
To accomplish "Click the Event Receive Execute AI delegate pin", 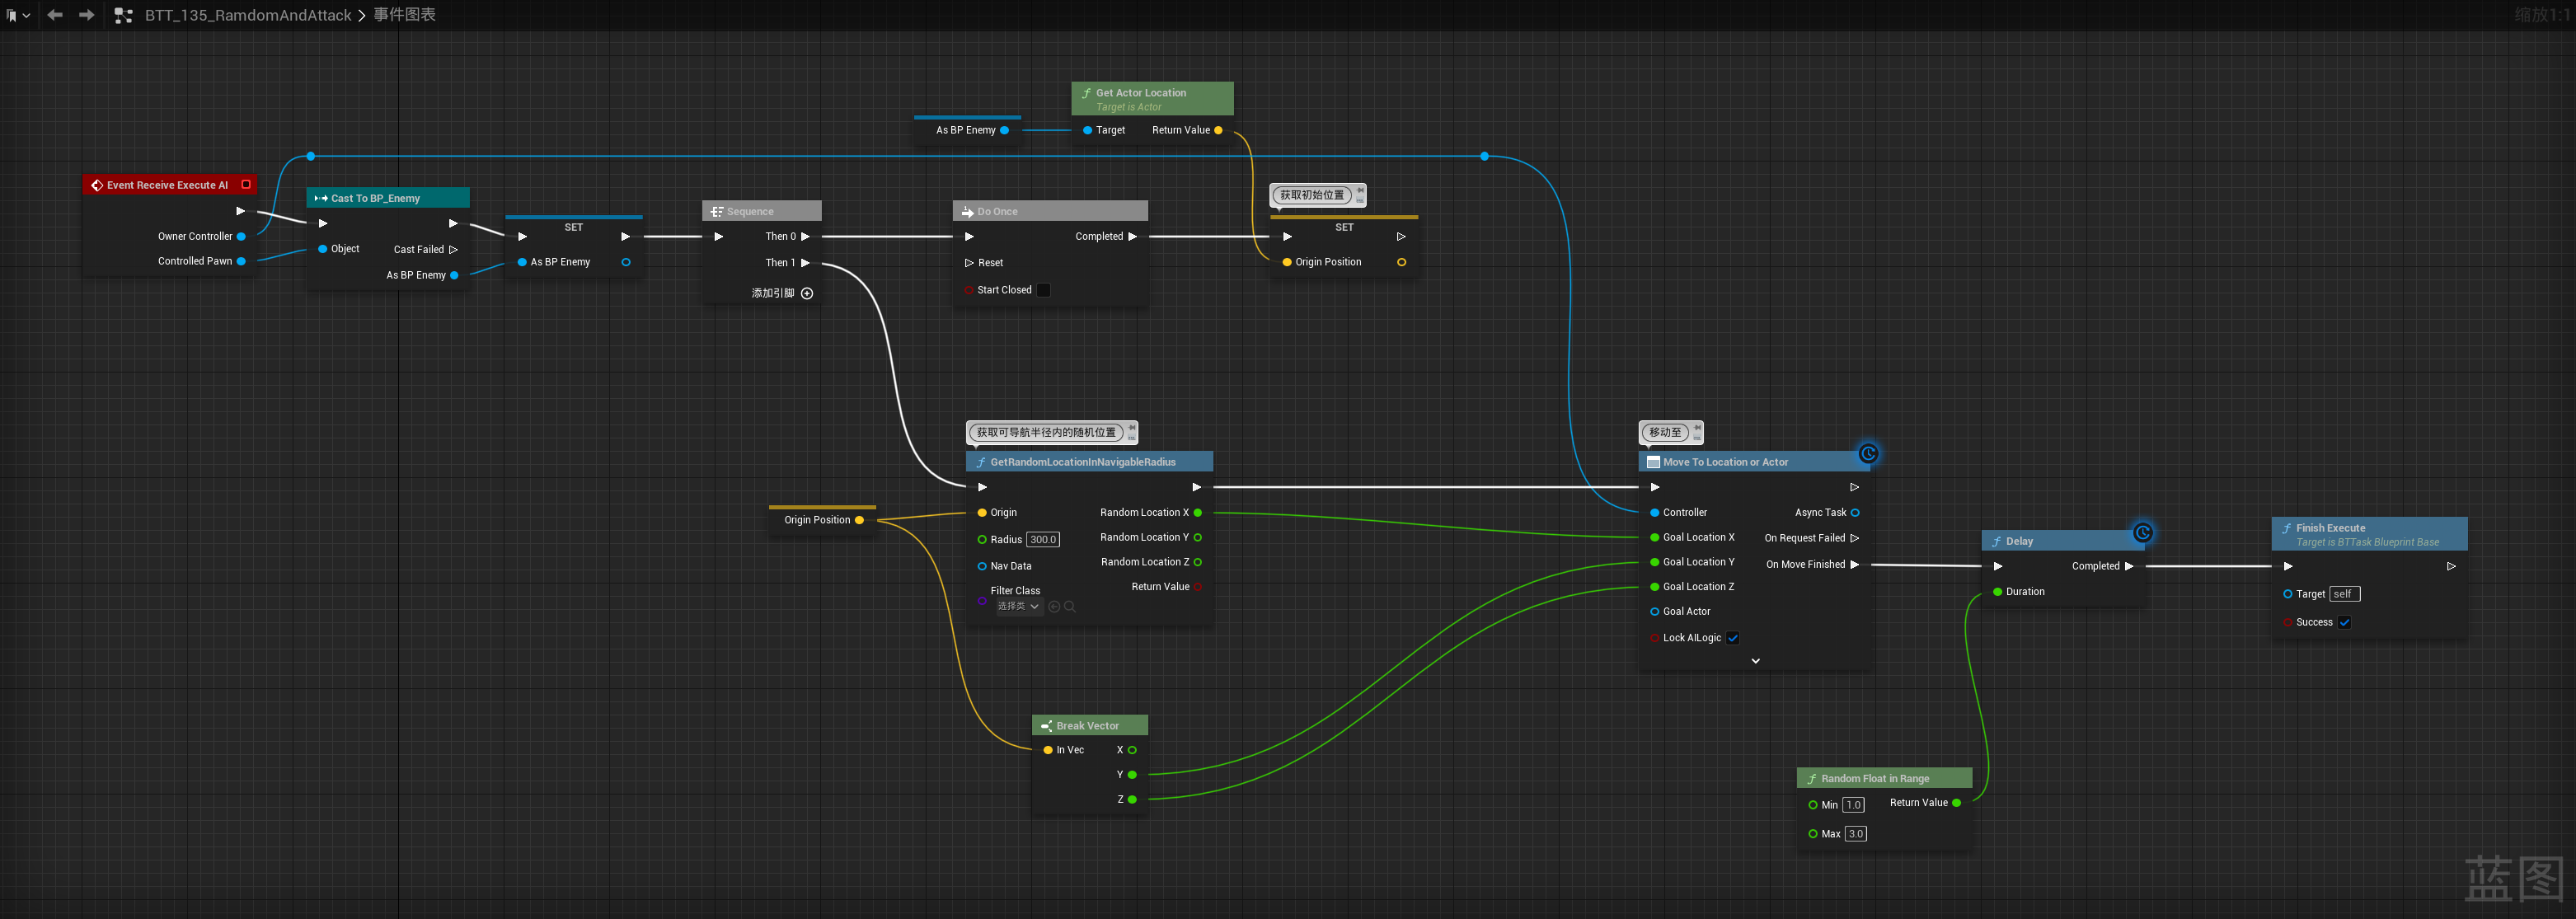I will point(246,184).
